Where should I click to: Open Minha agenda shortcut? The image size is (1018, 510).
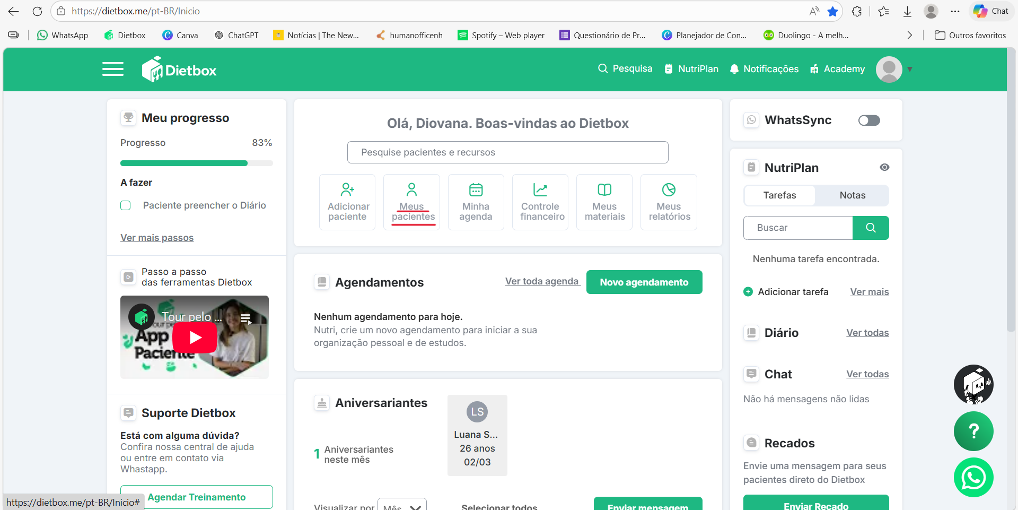476,202
